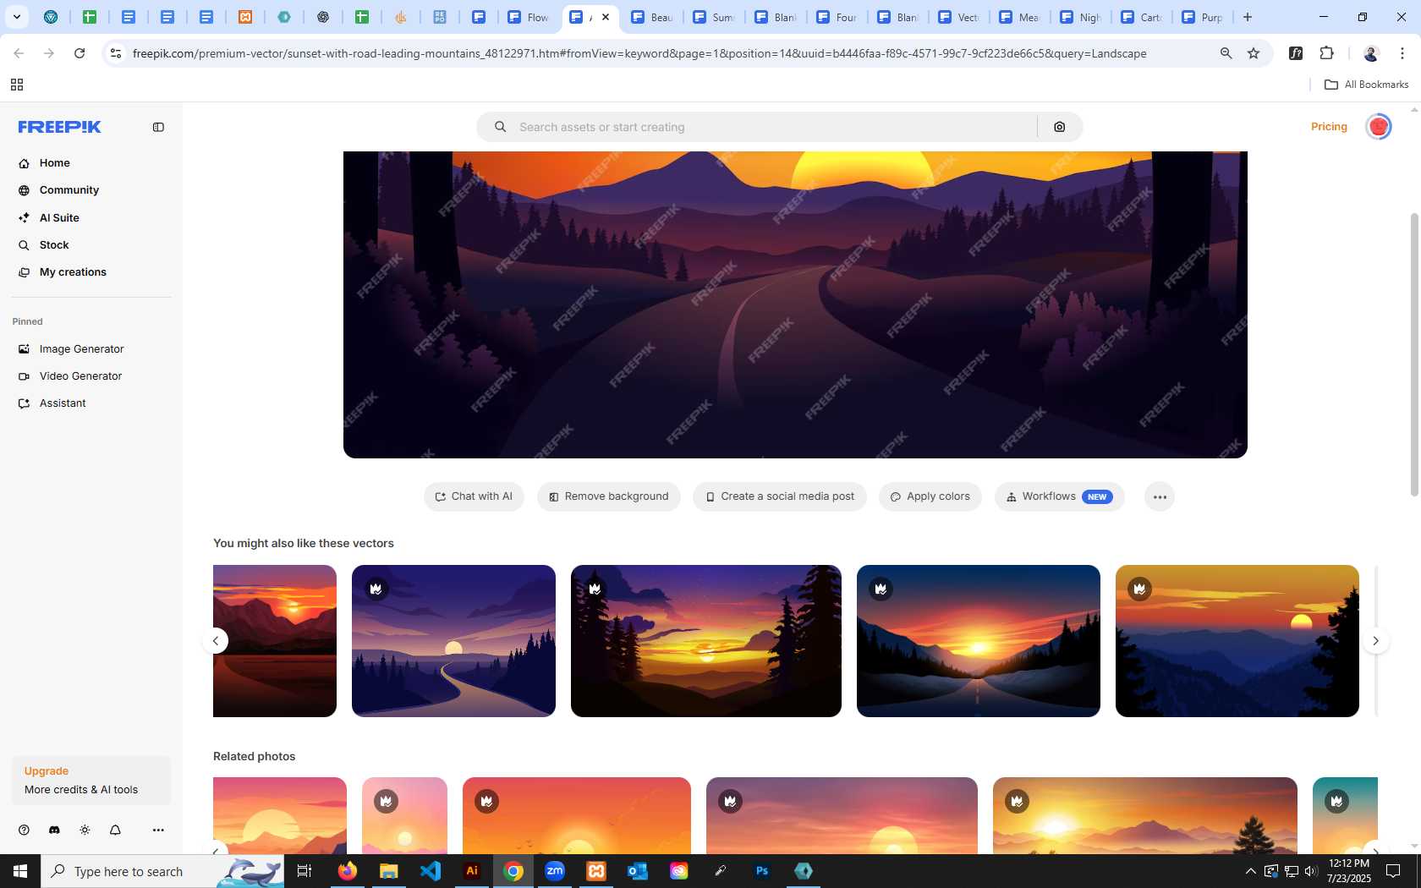Click Create a social media post
The width and height of the screenshot is (1421, 888).
coord(780,496)
